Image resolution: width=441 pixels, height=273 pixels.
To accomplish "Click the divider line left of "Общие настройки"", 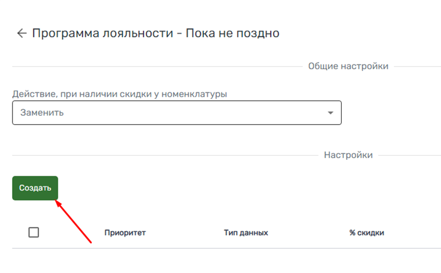I will [x=154, y=67].
